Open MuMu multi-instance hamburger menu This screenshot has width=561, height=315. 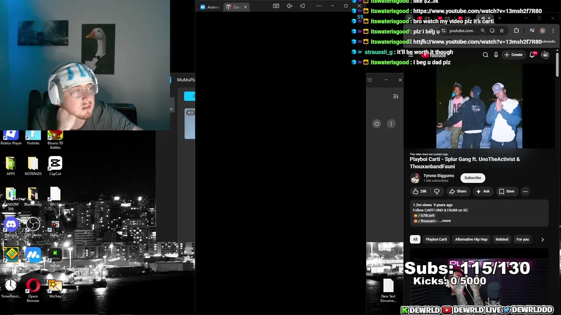tap(369, 80)
